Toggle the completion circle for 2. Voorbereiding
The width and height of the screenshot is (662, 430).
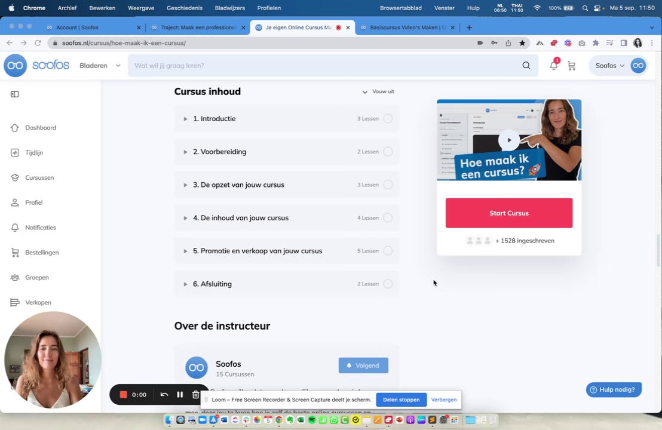pyautogui.click(x=388, y=152)
